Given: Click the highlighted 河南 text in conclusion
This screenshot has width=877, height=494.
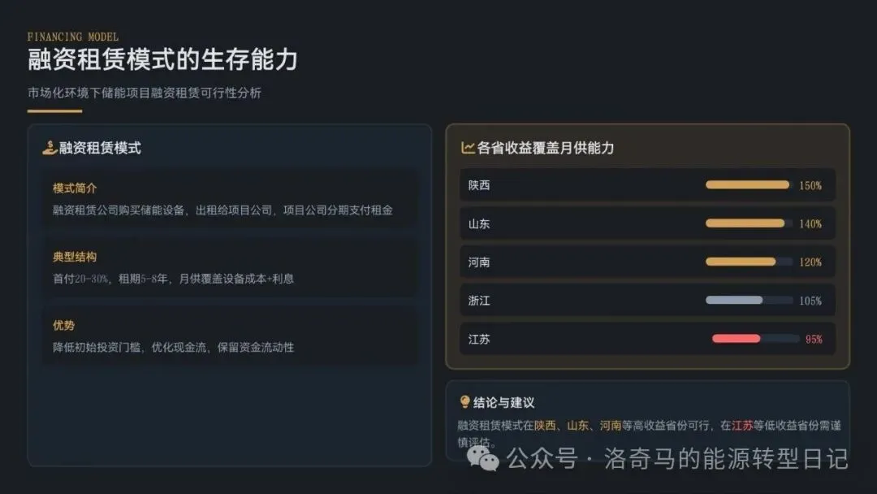Looking at the screenshot, I should coord(610,426).
